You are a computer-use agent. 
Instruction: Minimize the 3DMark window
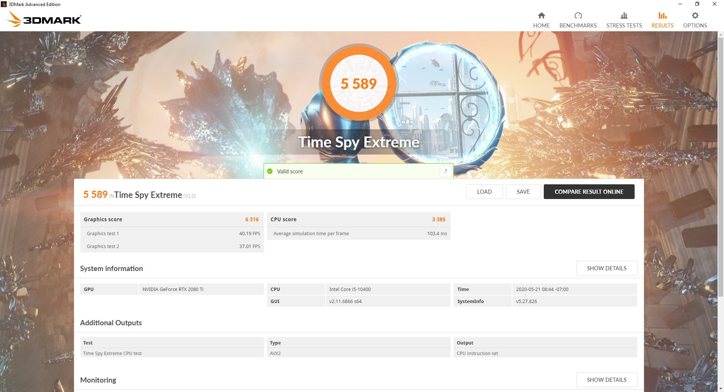point(680,4)
